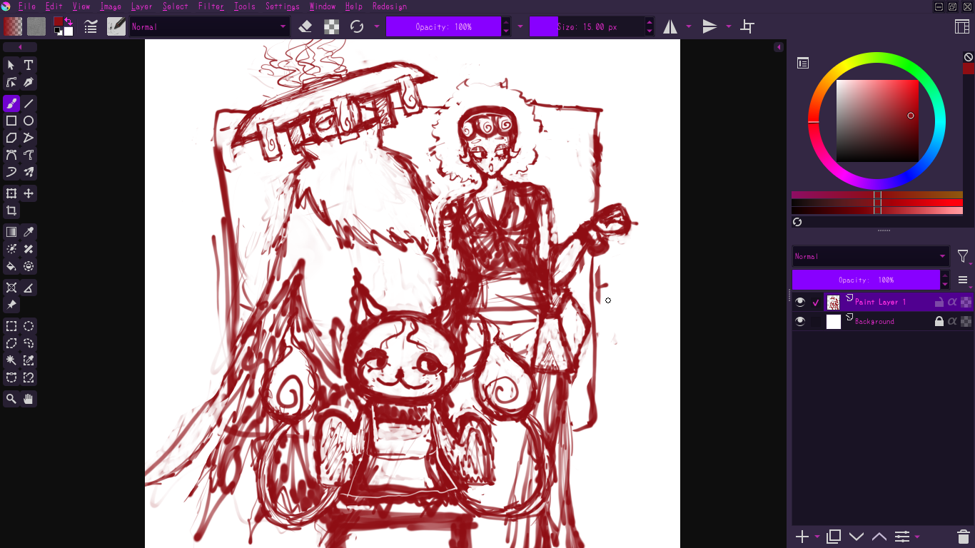Select the Line tool
975x548 pixels.
coord(29,103)
